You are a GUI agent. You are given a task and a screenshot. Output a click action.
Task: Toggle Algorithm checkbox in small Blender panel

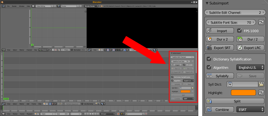coord(172,81)
